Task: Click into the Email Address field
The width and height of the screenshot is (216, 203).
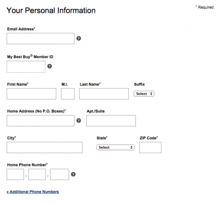Action: coord(40,38)
